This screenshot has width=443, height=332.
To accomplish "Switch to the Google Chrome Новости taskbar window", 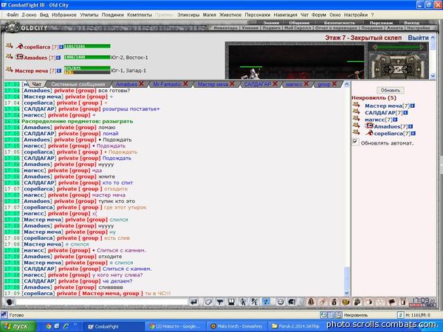I will click(x=175, y=326).
